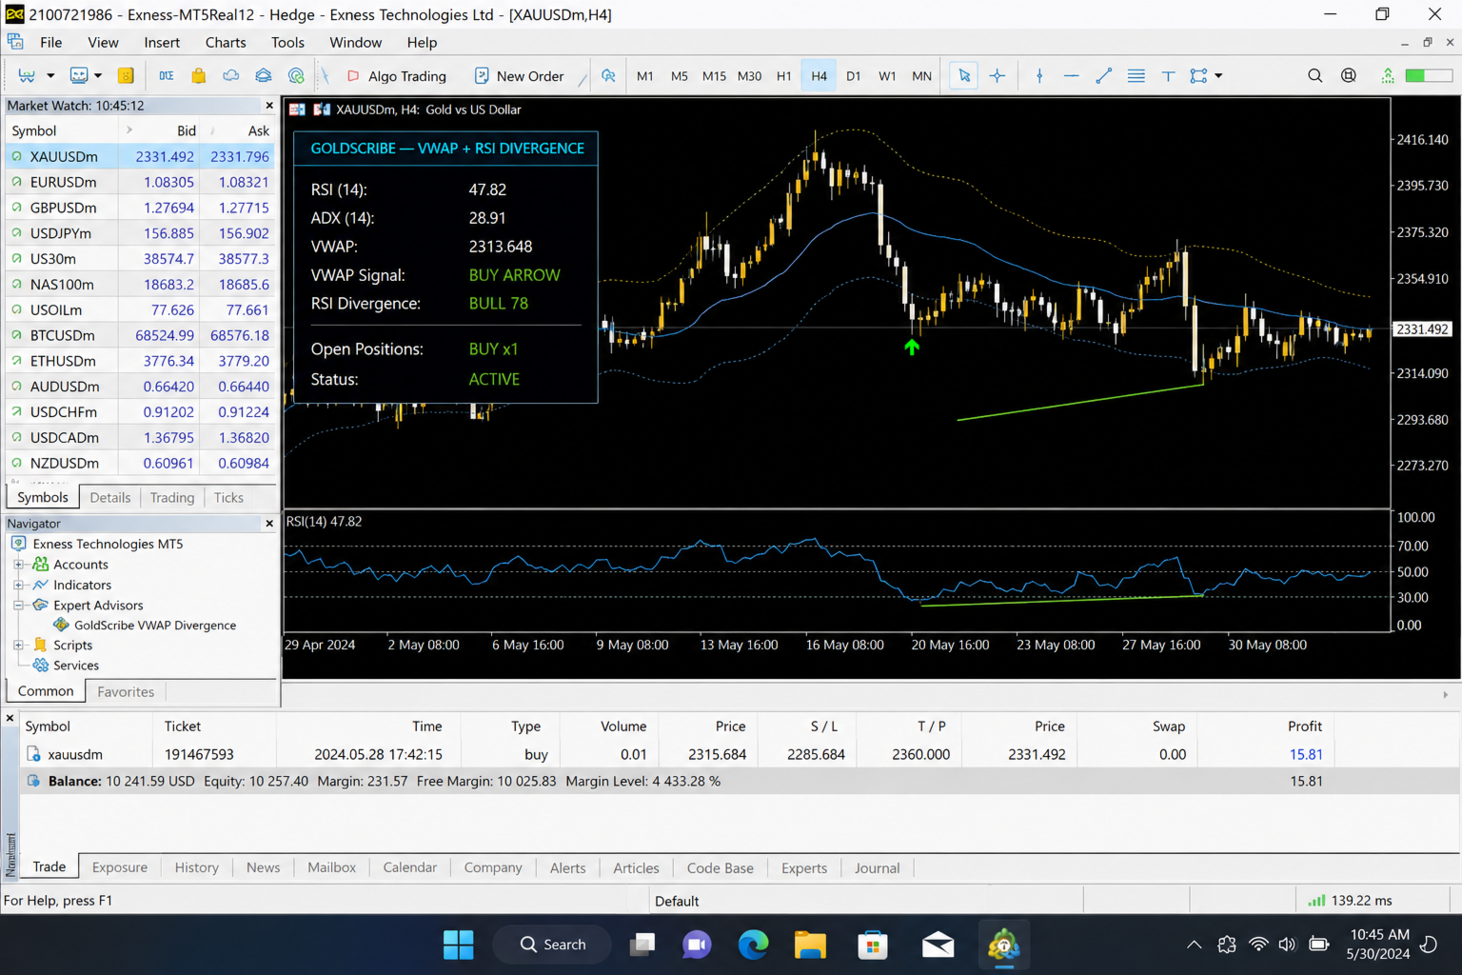The image size is (1462, 975).
Task: Switch chart timeframe to H1
Action: click(784, 76)
